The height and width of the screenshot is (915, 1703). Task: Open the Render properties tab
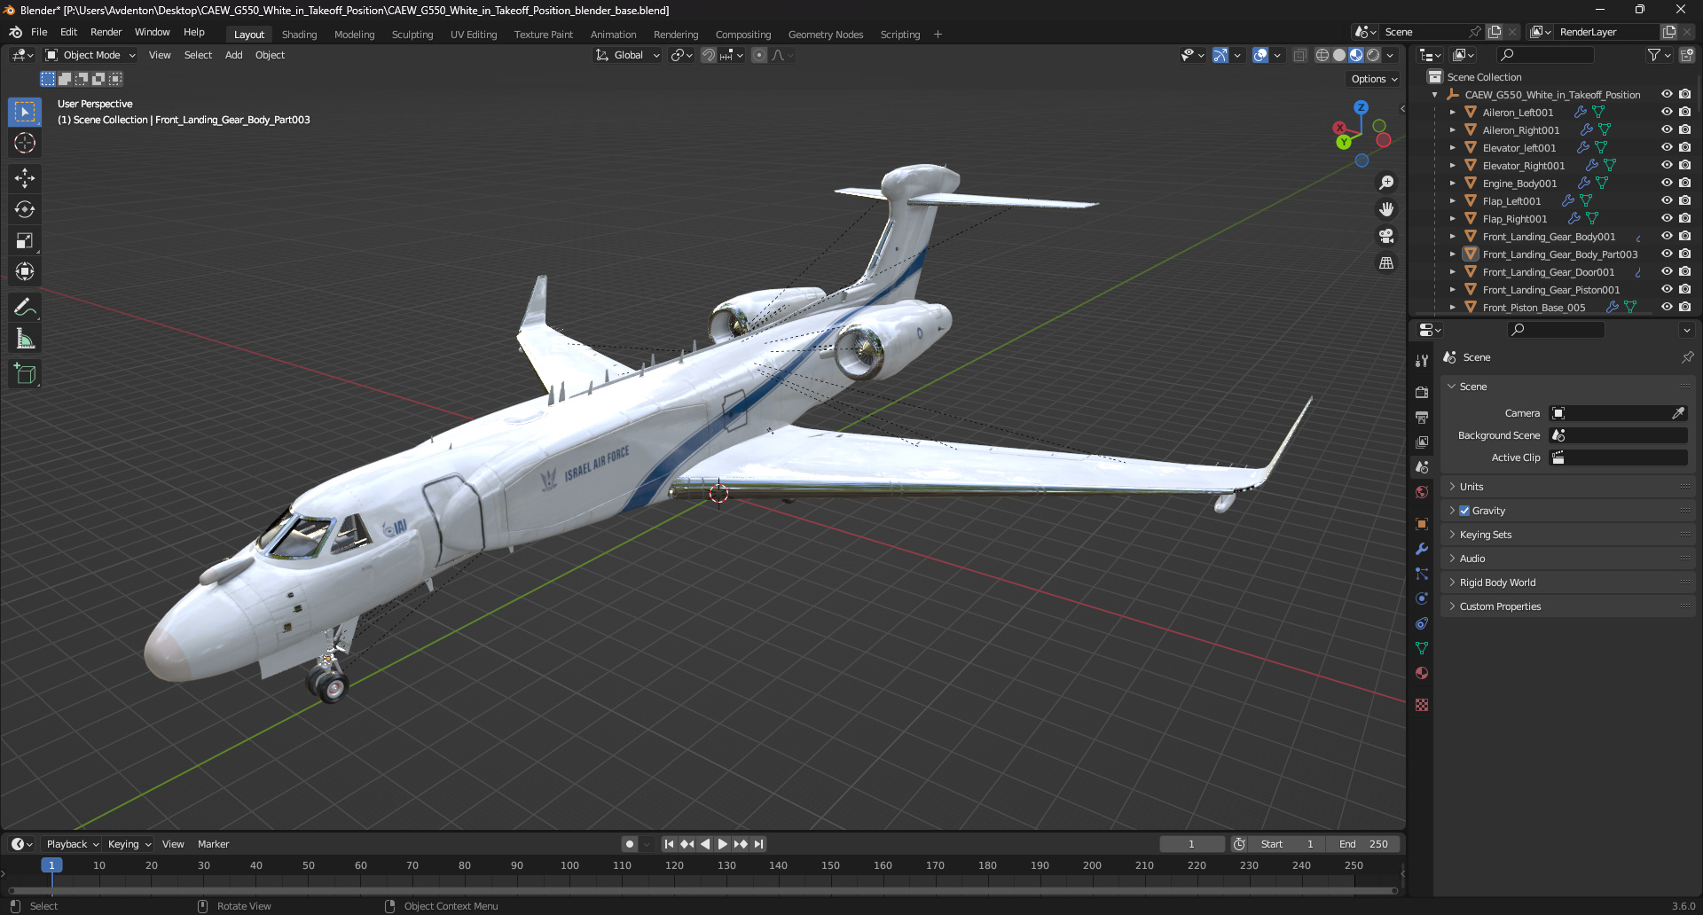point(1422,392)
